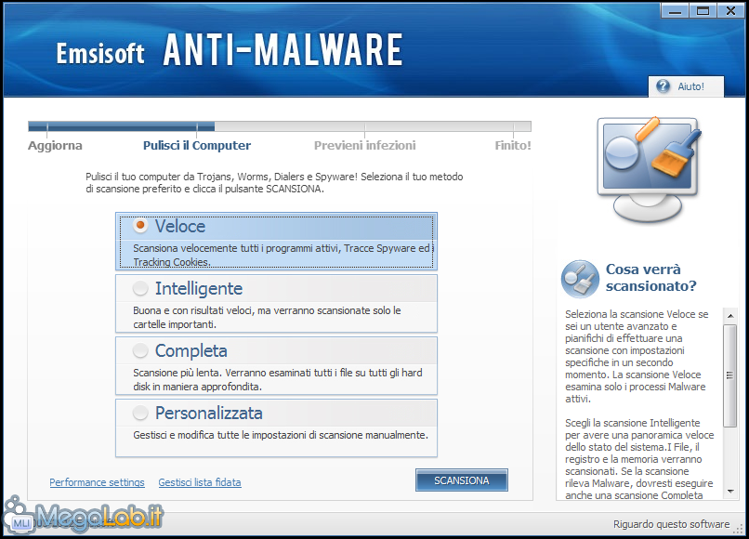This screenshot has height=539, width=749.
Task: Click the window resize grip corner
Action: (740, 529)
